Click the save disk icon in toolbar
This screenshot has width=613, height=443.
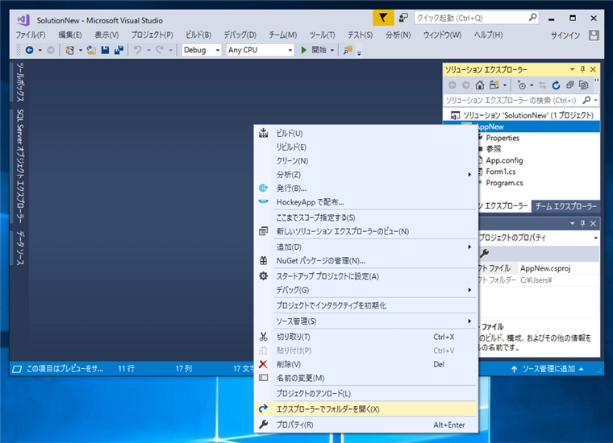click(105, 50)
